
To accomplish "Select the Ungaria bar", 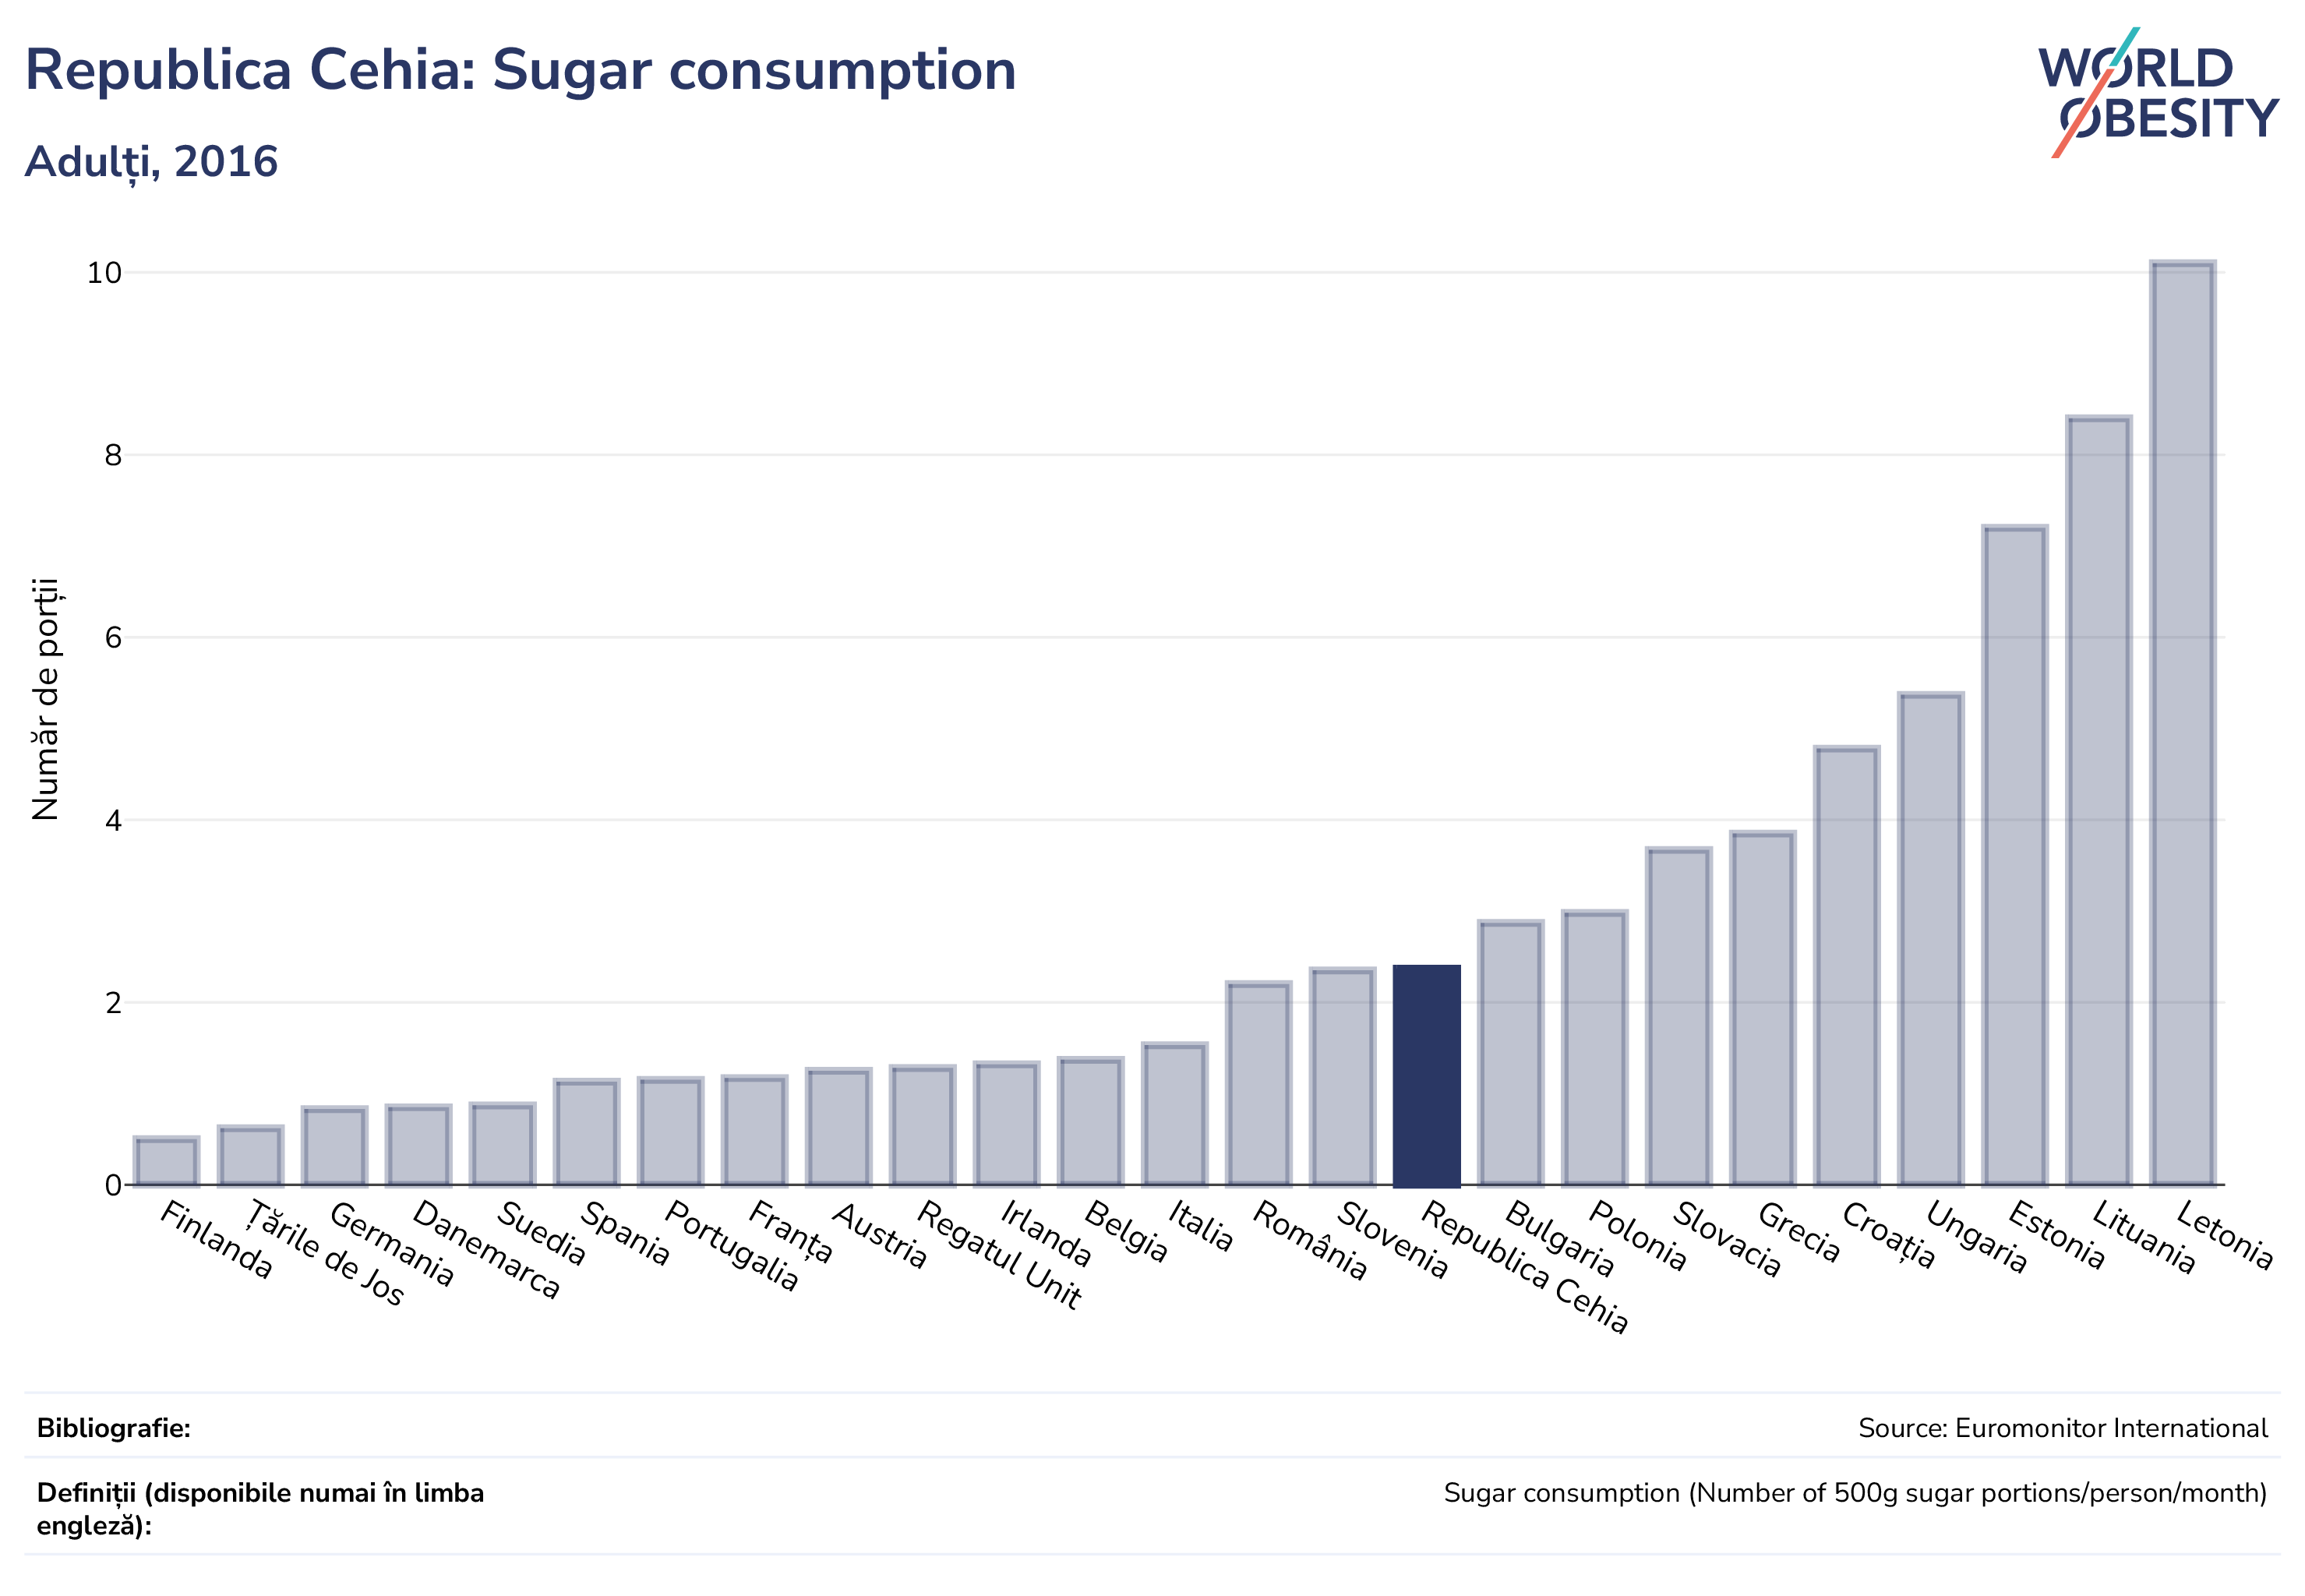I will pyautogui.click(x=1931, y=939).
